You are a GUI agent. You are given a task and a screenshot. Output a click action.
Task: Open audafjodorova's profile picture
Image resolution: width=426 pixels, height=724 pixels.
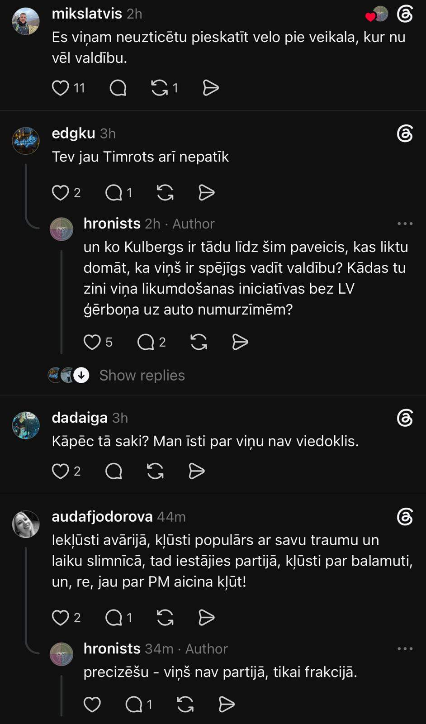26,524
